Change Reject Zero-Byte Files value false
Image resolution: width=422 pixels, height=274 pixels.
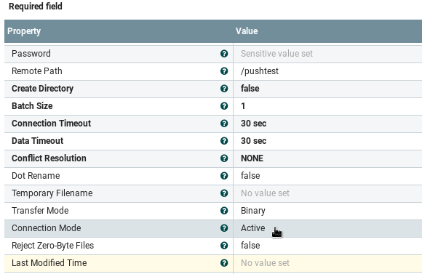click(x=327, y=246)
